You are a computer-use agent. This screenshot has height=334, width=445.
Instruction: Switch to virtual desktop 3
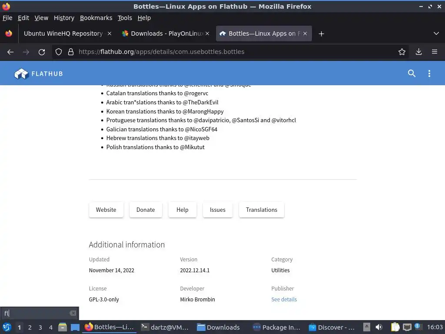tap(40, 327)
